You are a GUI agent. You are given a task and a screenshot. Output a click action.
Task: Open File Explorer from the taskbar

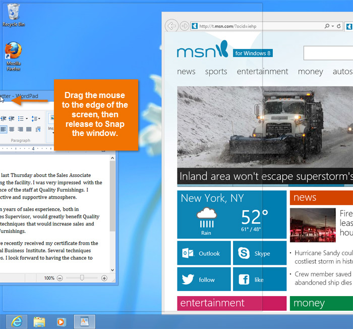pos(39,322)
